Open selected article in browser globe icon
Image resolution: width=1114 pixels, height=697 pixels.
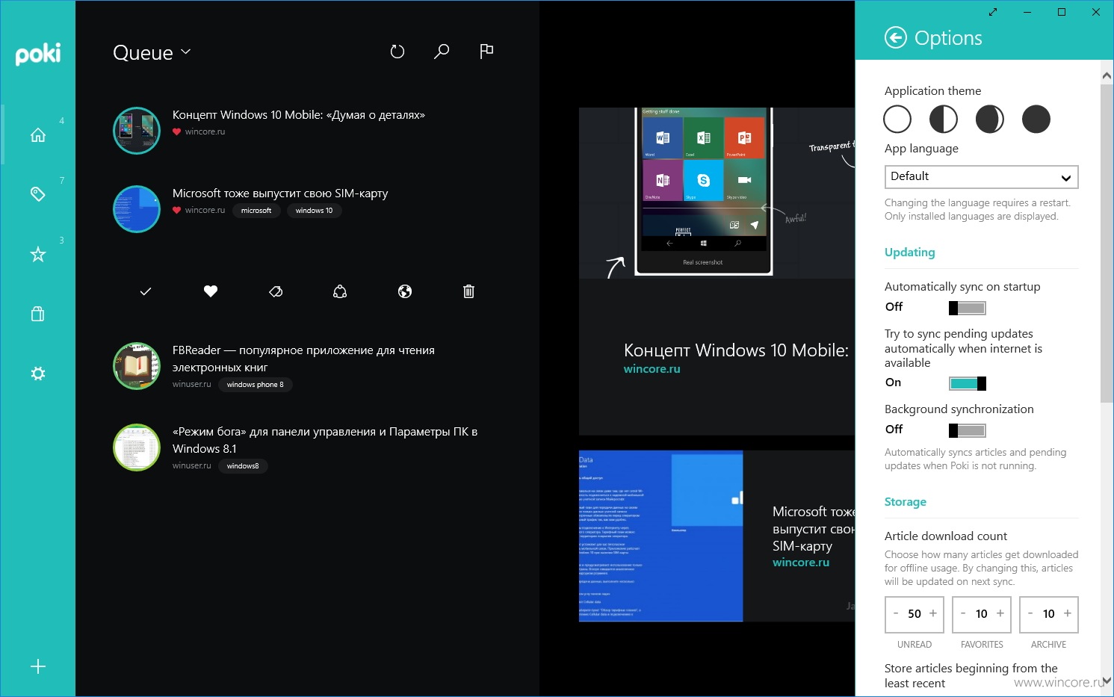coord(405,291)
